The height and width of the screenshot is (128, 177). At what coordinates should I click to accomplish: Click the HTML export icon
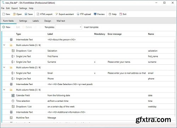38,14
